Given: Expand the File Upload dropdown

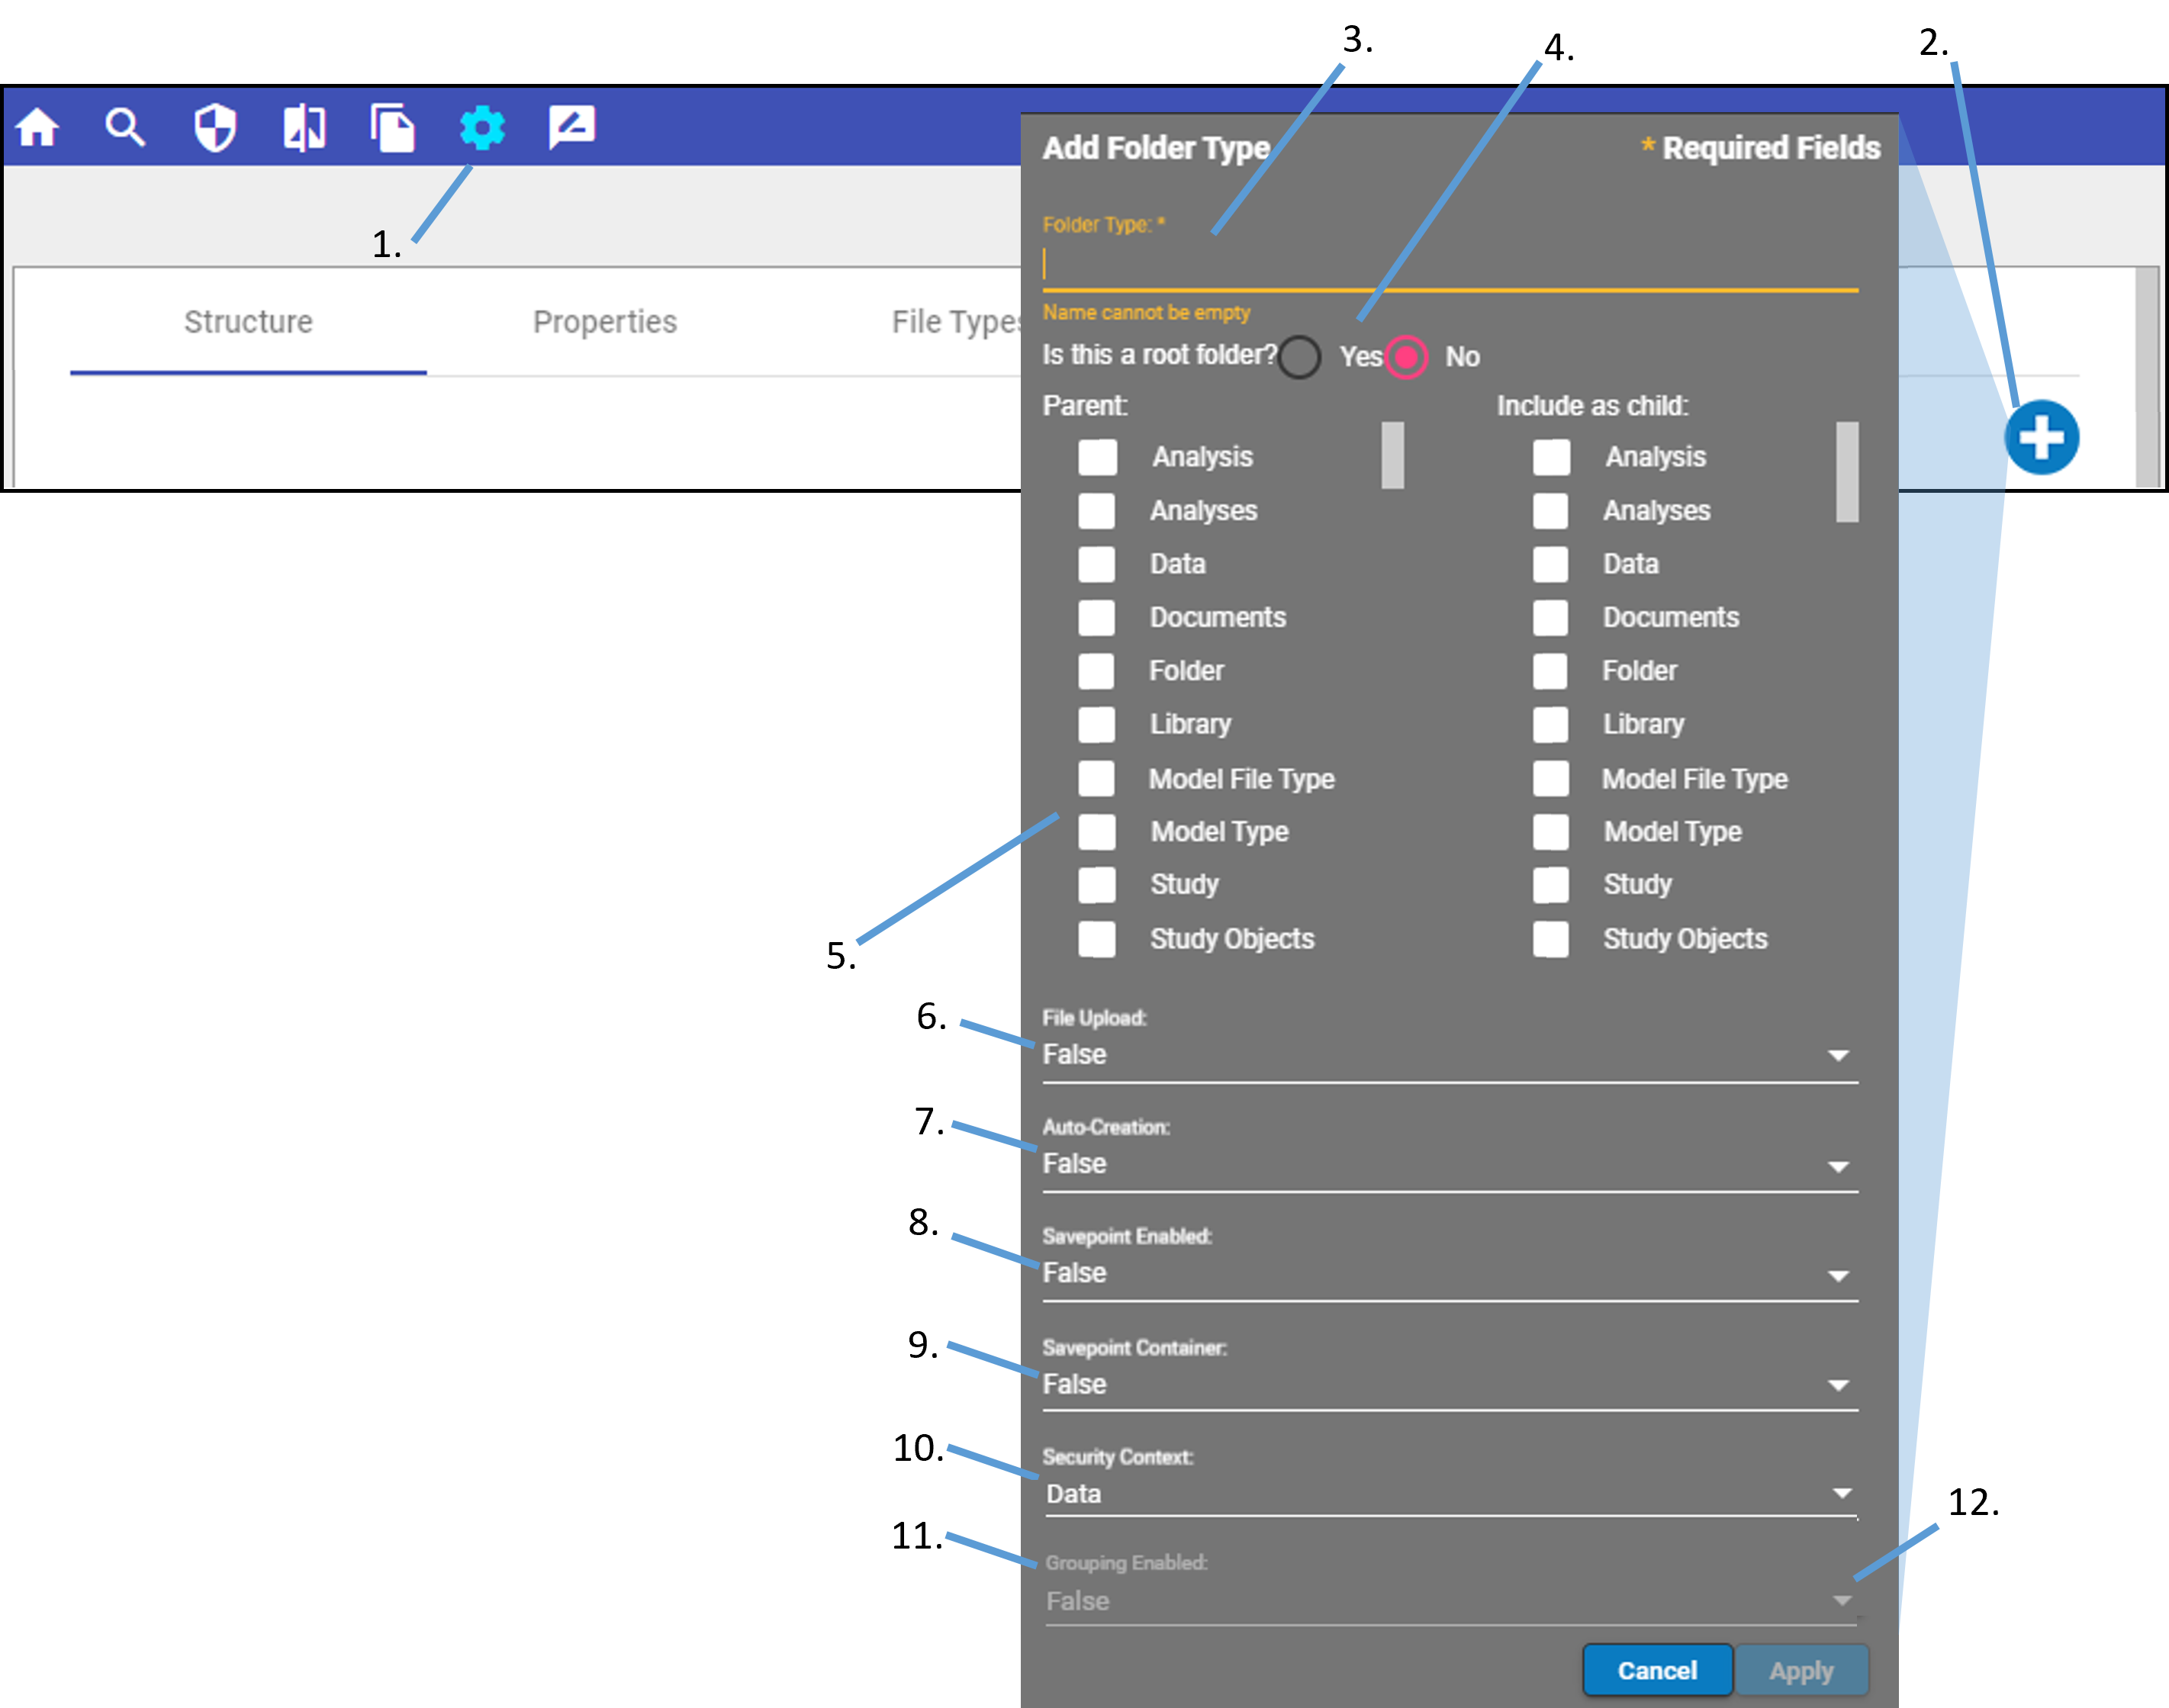Looking at the screenshot, I should (1449, 1055).
